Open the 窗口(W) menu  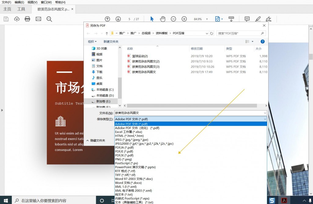pyautogui.click(x=46, y=2)
